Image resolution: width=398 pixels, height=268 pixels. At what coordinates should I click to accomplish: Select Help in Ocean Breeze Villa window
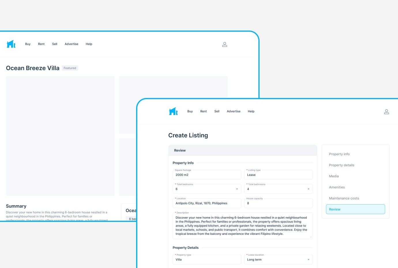pyautogui.click(x=89, y=44)
